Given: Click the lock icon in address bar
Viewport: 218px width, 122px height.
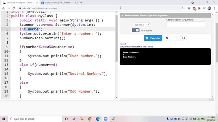Looking at the screenshot, I should [20, 8].
